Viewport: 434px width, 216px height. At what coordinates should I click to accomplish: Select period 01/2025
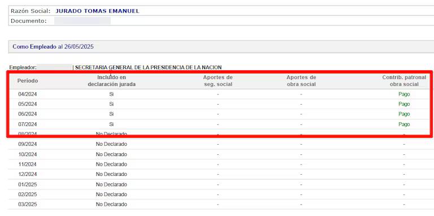[x=28, y=184]
